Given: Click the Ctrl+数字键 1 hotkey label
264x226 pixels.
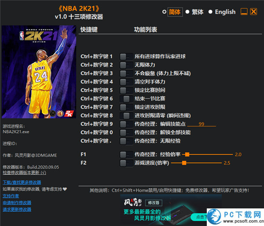Looking at the screenshot, I should 96,57.
